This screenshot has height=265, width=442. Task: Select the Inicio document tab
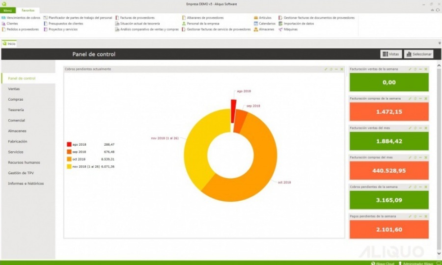point(9,44)
